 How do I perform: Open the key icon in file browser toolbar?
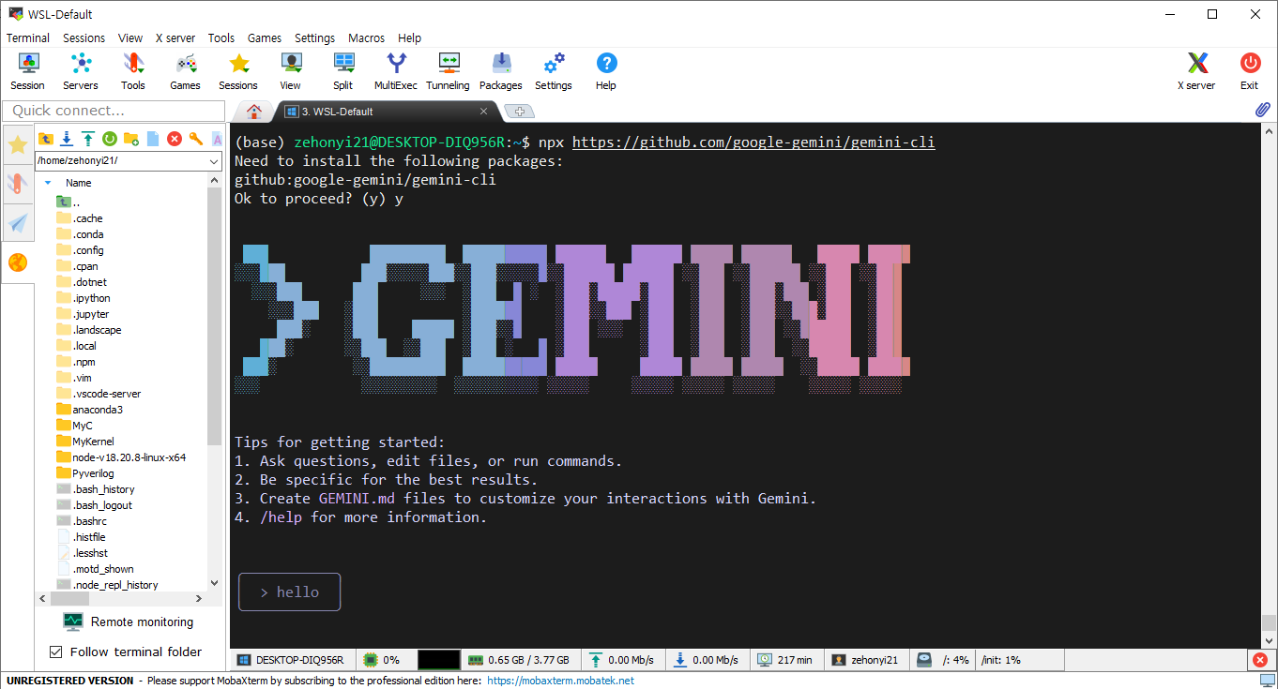tap(196, 139)
